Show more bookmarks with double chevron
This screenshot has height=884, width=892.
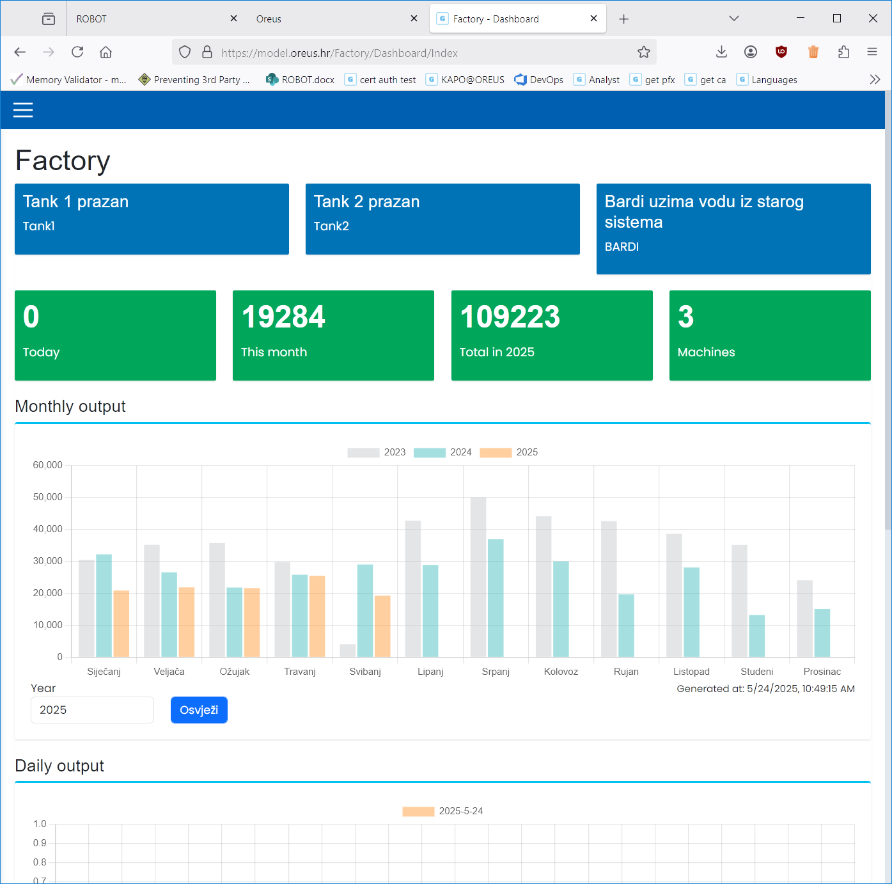point(875,79)
